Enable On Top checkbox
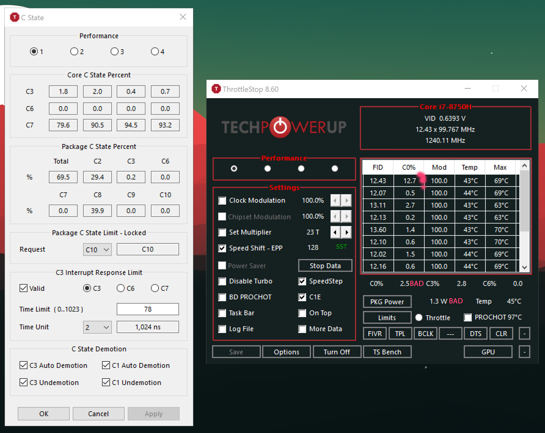This screenshot has height=433, width=545. pos(302,313)
